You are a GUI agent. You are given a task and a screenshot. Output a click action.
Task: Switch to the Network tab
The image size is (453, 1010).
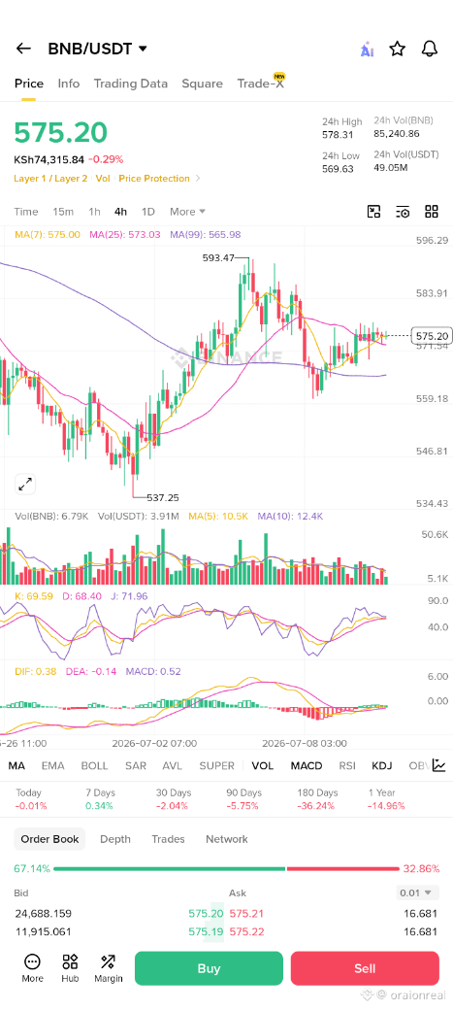227,839
